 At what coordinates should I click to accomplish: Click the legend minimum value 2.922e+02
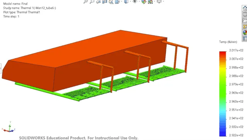coord(236,135)
